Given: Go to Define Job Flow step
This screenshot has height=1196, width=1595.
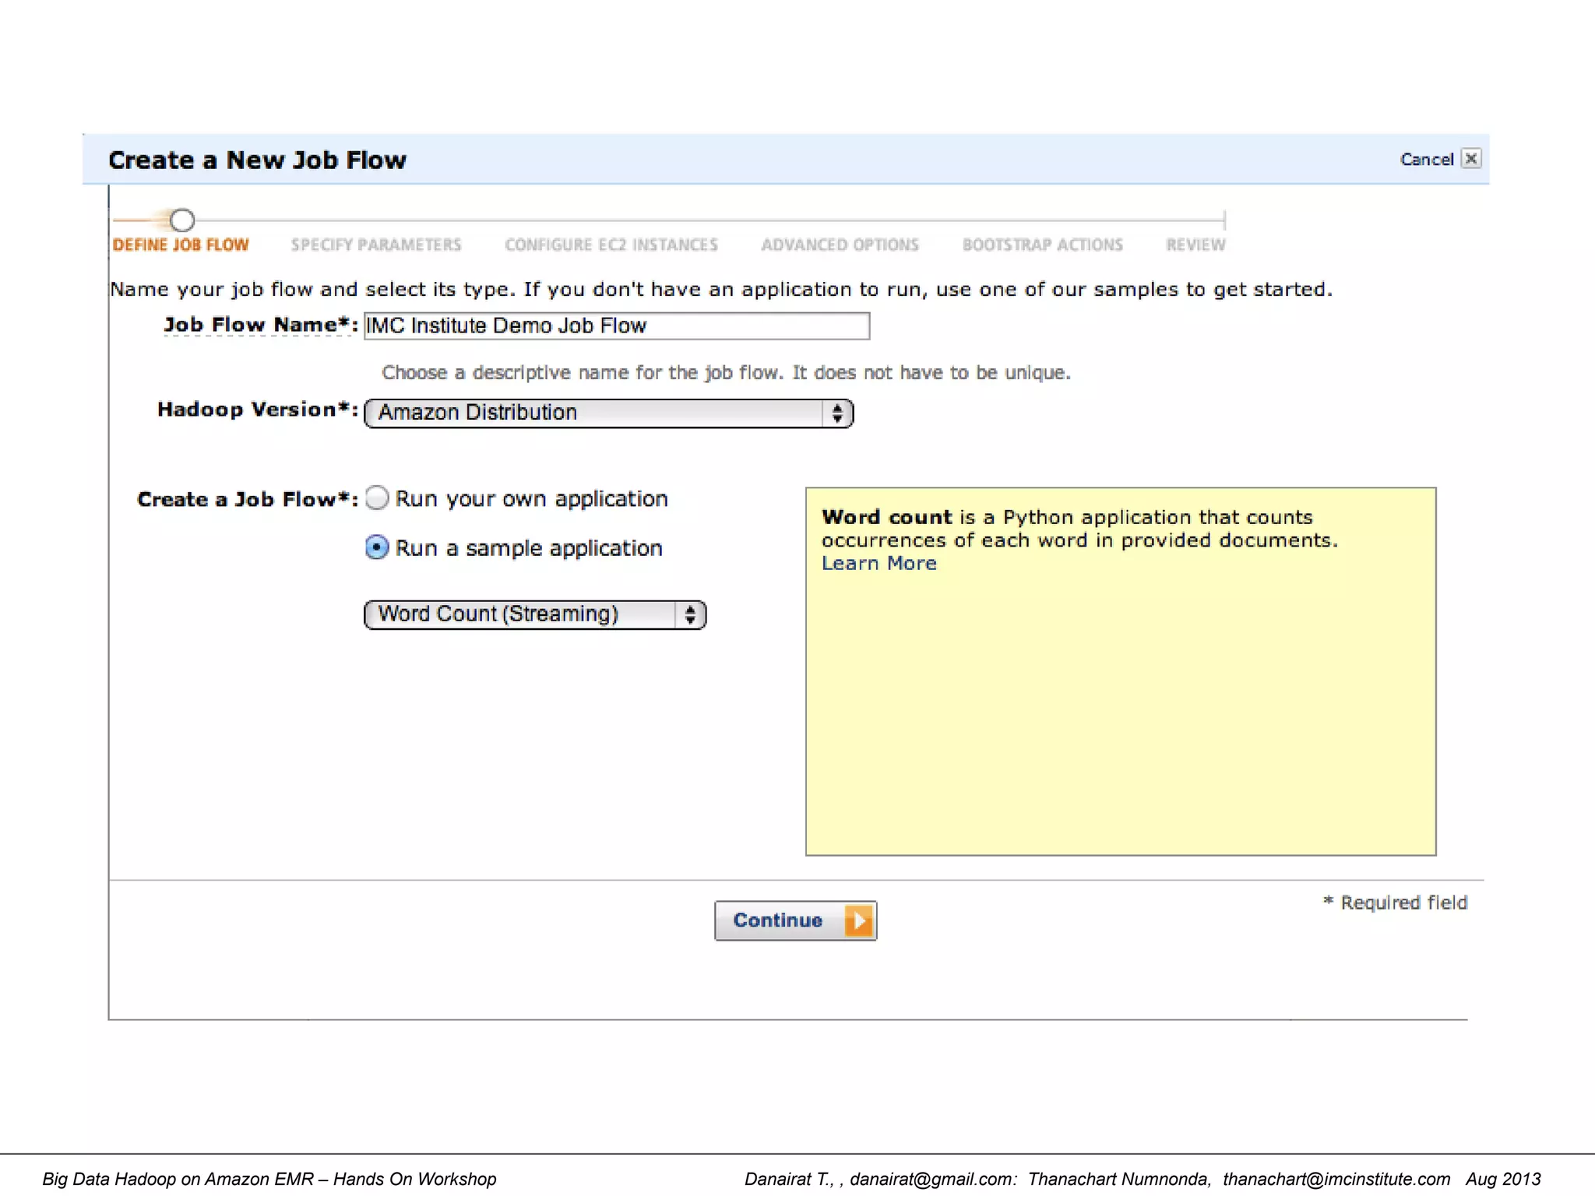Looking at the screenshot, I should (x=181, y=245).
